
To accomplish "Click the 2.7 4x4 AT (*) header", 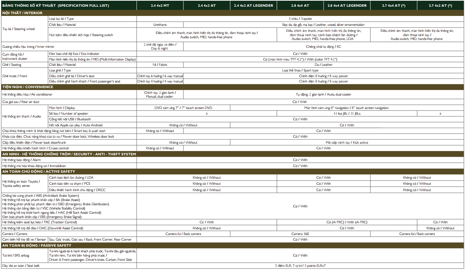I will tap(394, 6).
